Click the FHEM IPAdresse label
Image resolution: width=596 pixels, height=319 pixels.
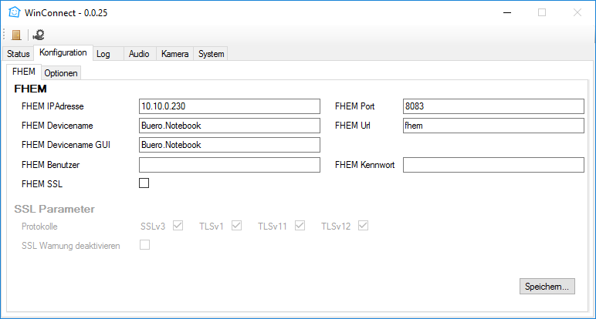pyautogui.click(x=52, y=106)
